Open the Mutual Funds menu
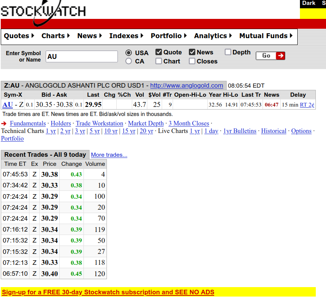The image size is (326, 306). click(266, 36)
